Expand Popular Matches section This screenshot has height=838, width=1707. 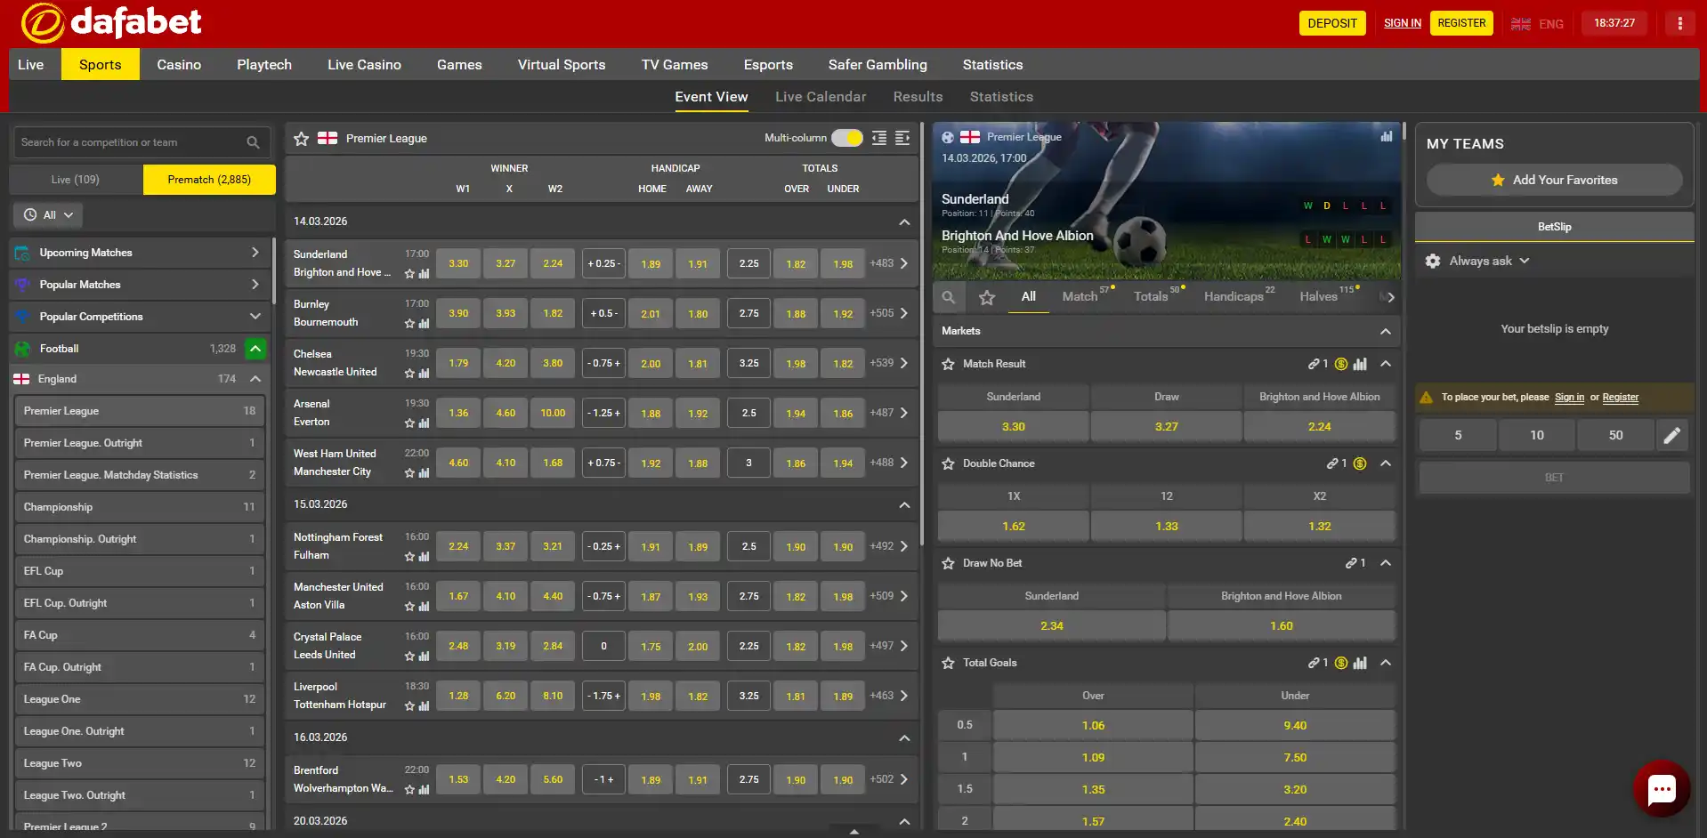(138, 285)
